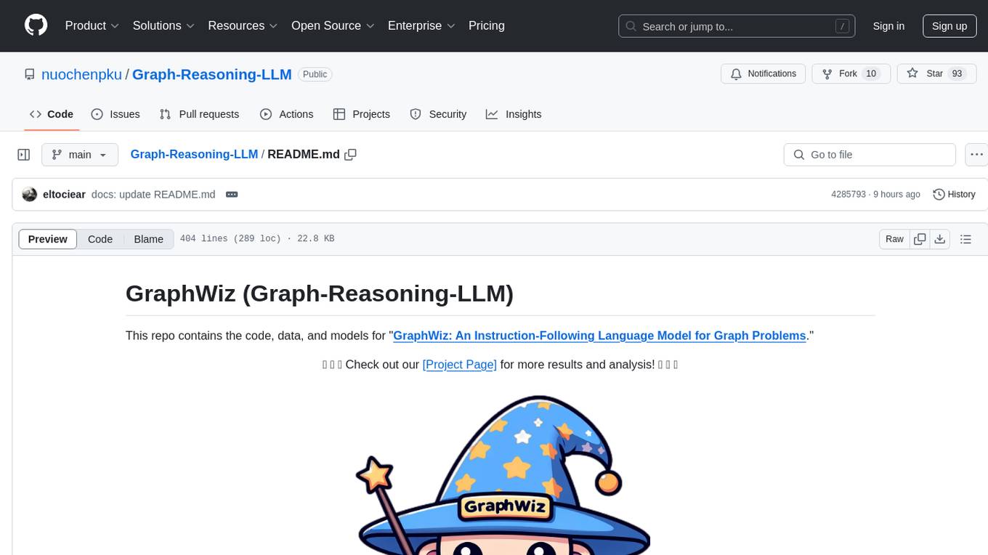Open the nuochenpku owner profile
Image resolution: width=988 pixels, height=555 pixels.
[81, 74]
